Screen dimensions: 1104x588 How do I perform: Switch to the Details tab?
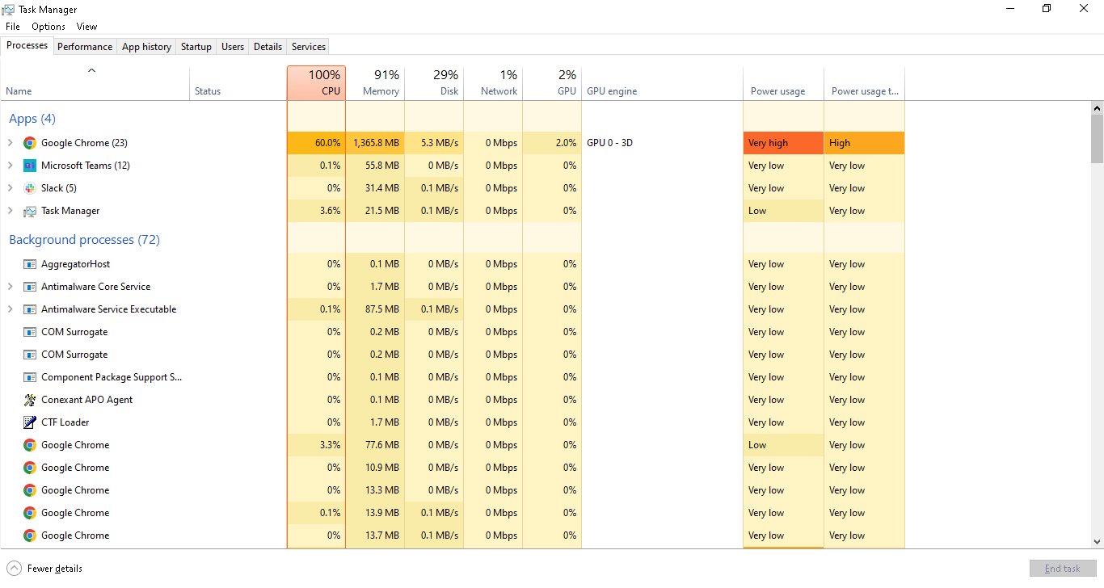(x=268, y=47)
